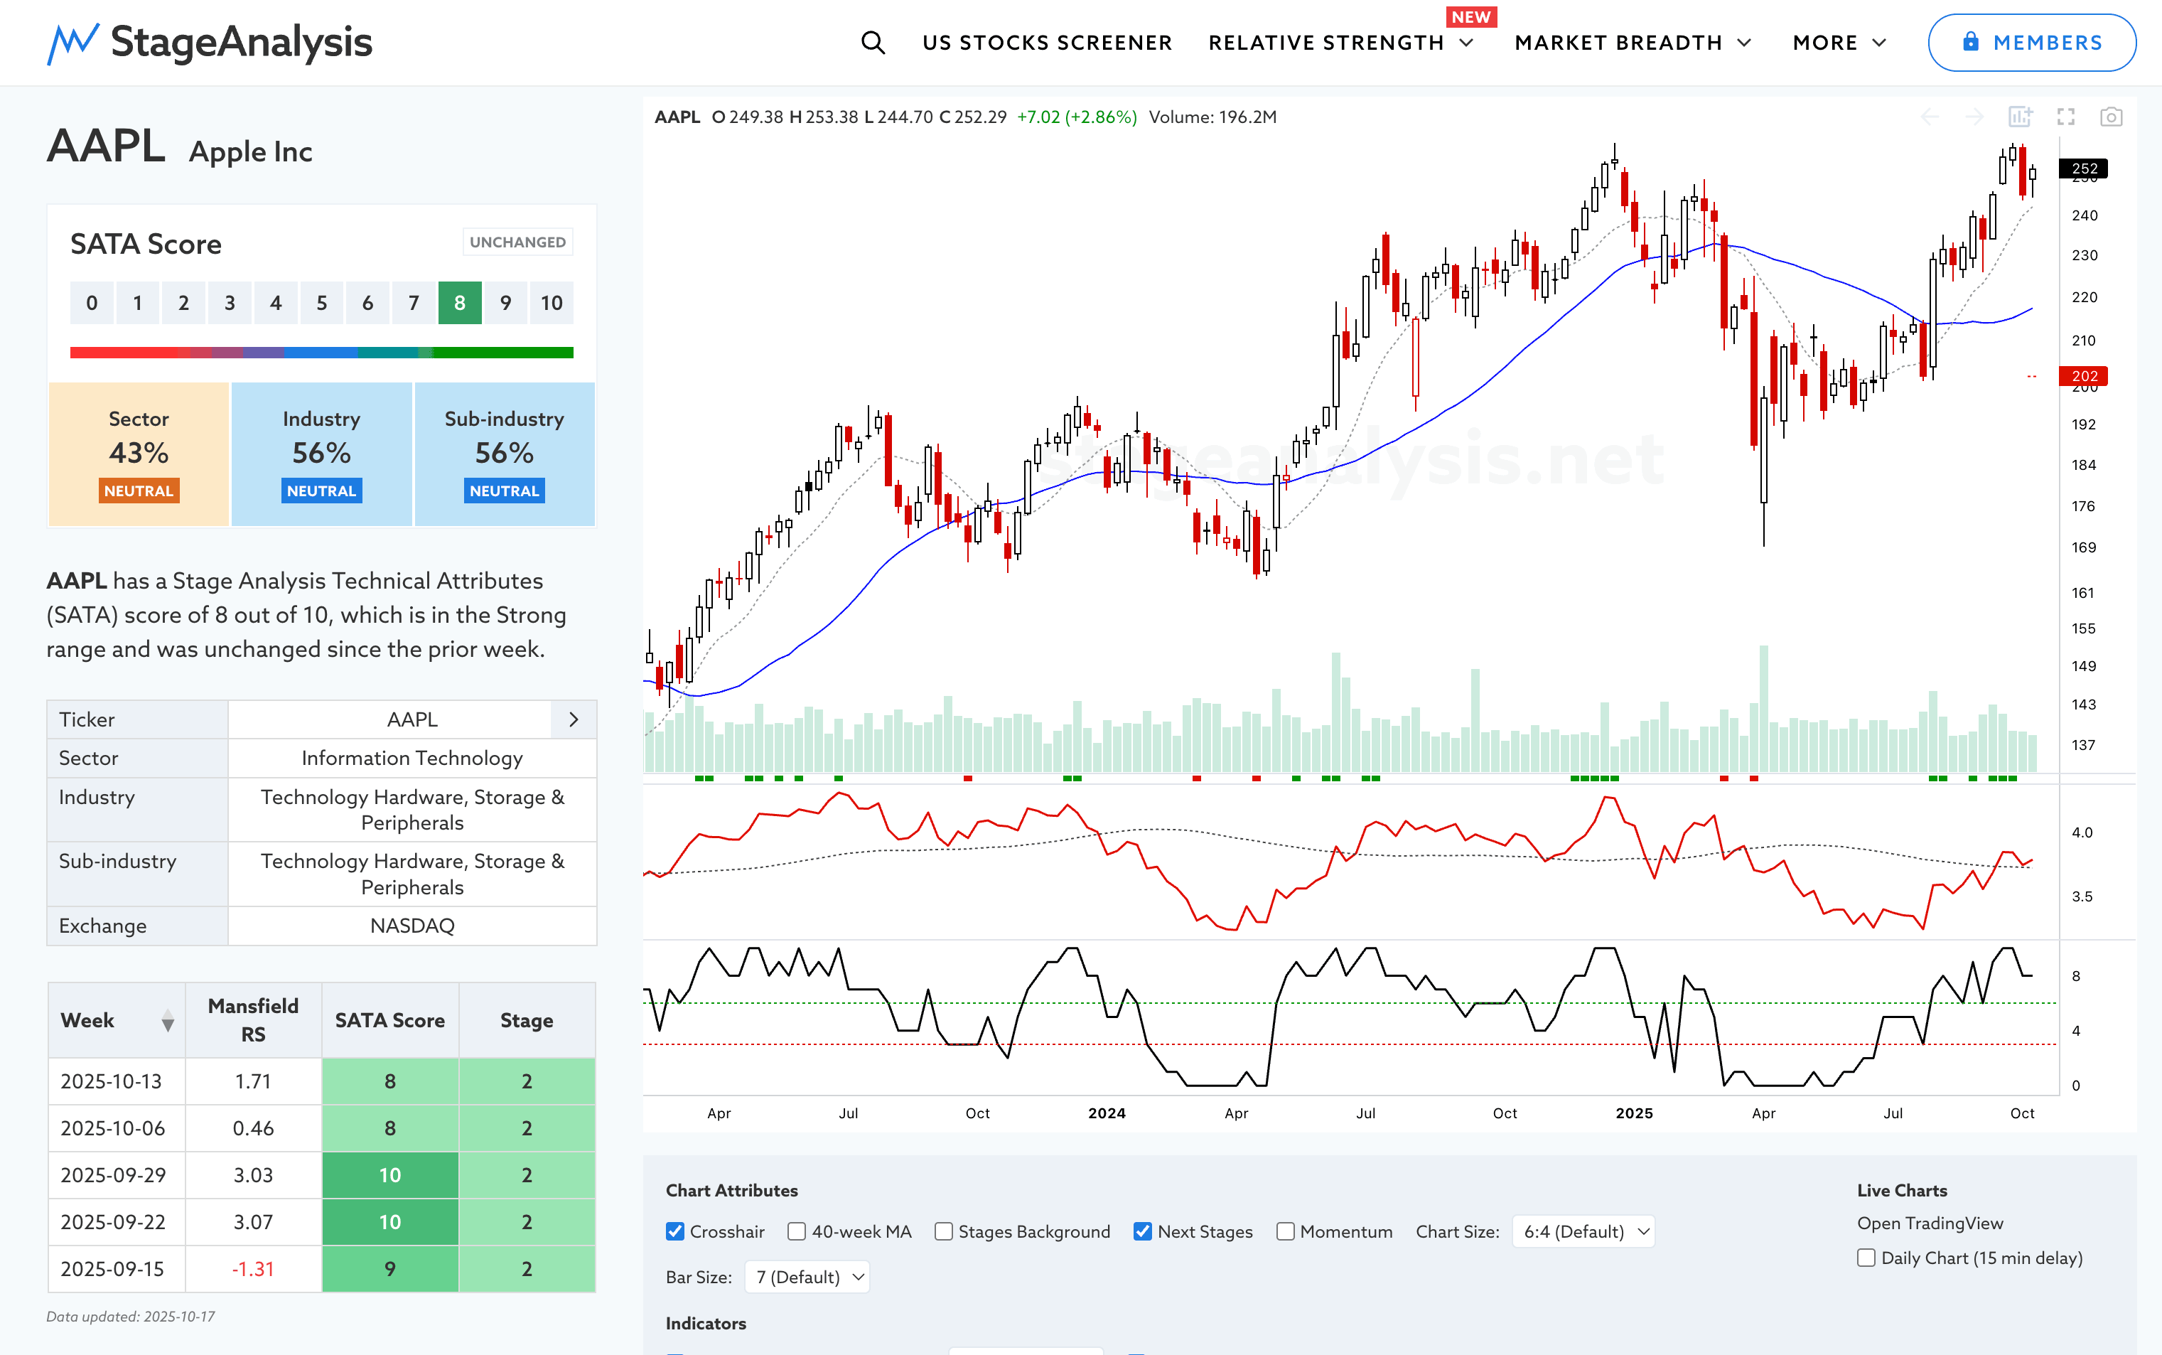Open the Bar Size dropdown
This screenshot has height=1355, width=2162.
coord(807,1276)
